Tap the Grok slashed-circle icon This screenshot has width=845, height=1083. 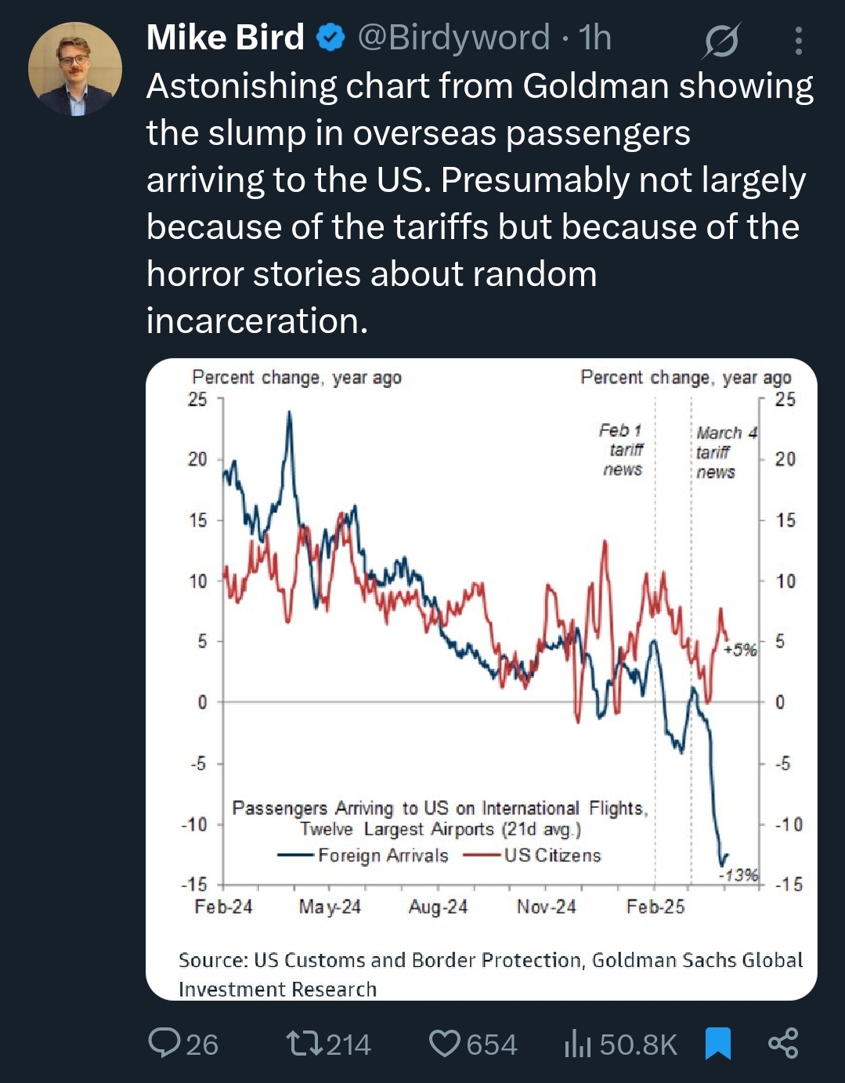click(x=720, y=41)
